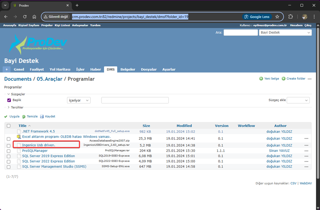Reload the page with refresh icon
Image resolution: width=320 pixels, height=210 pixels.
point(25,17)
